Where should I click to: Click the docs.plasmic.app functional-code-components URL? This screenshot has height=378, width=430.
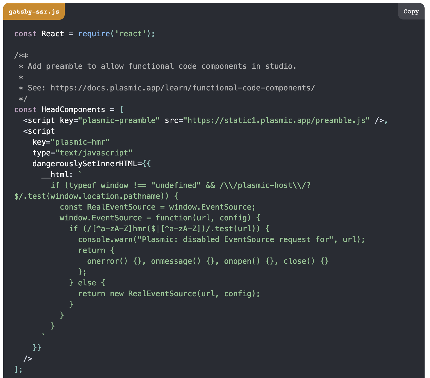pyautogui.click(x=183, y=88)
